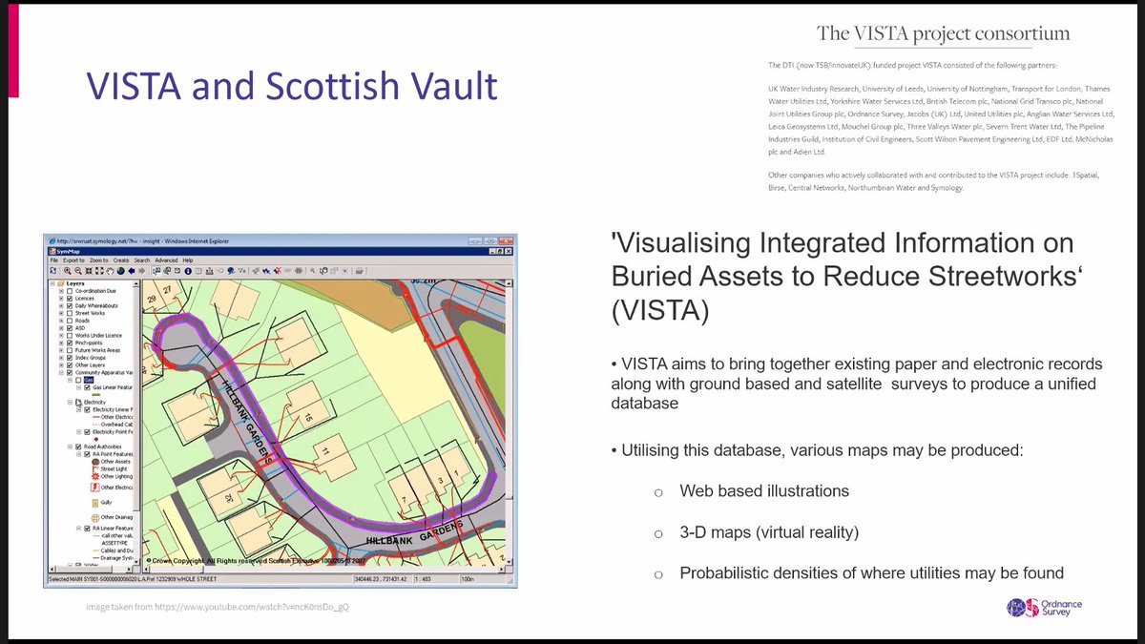This screenshot has height=644, width=1145.
Task: Click the Internet Explorer address URL text
Action: click(x=97, y=241)
